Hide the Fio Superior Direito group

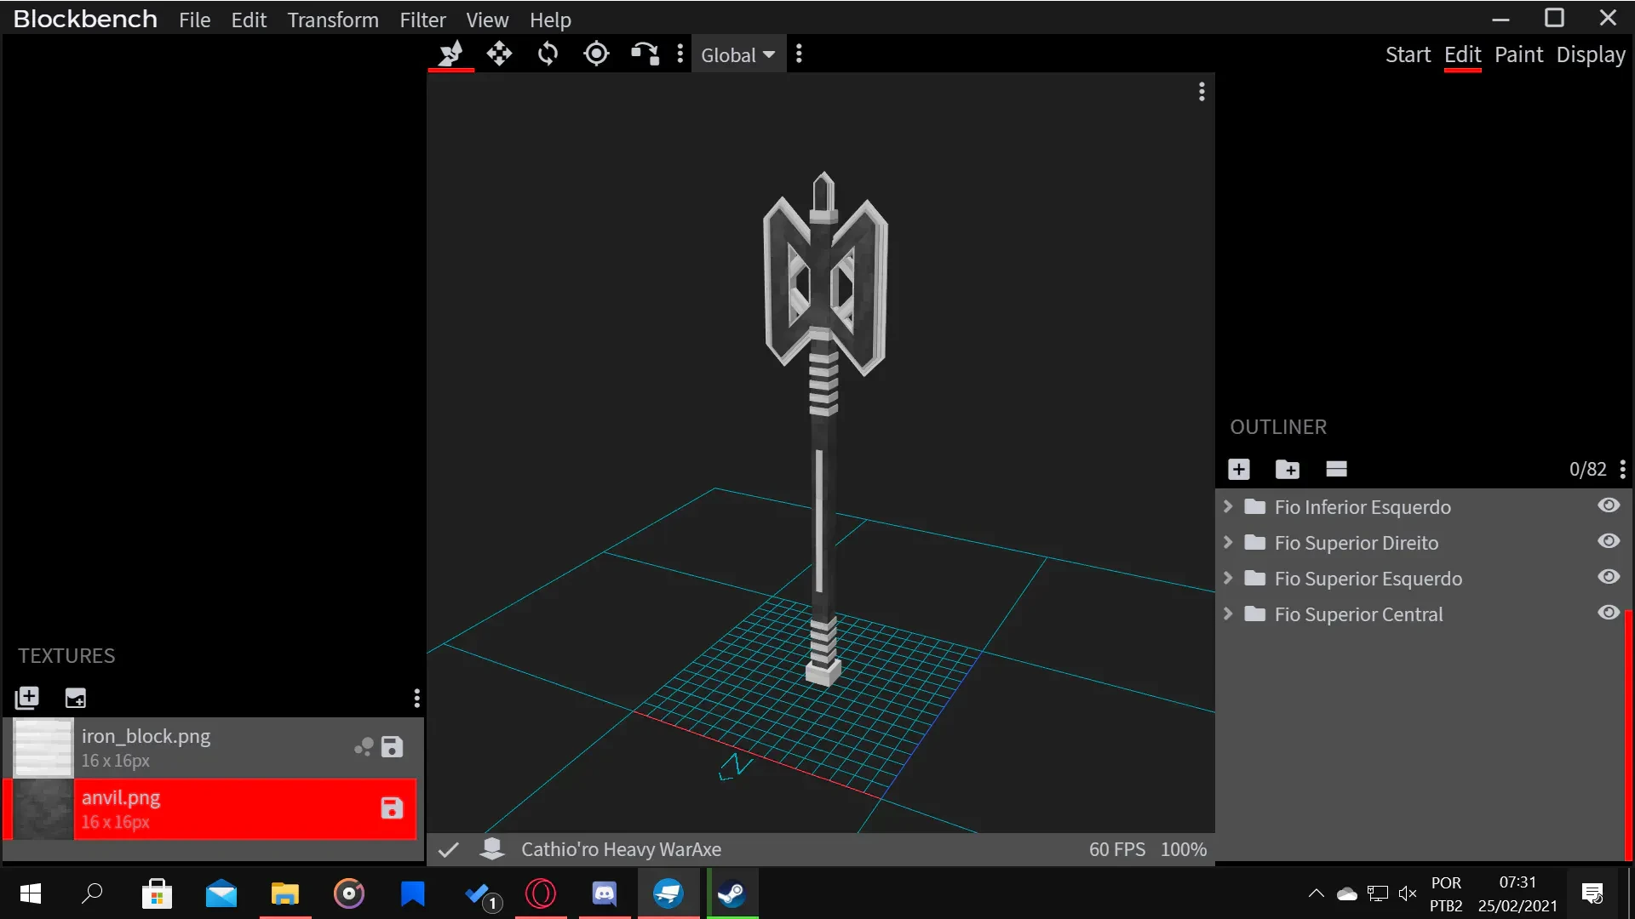click(x=1609, y=541)
